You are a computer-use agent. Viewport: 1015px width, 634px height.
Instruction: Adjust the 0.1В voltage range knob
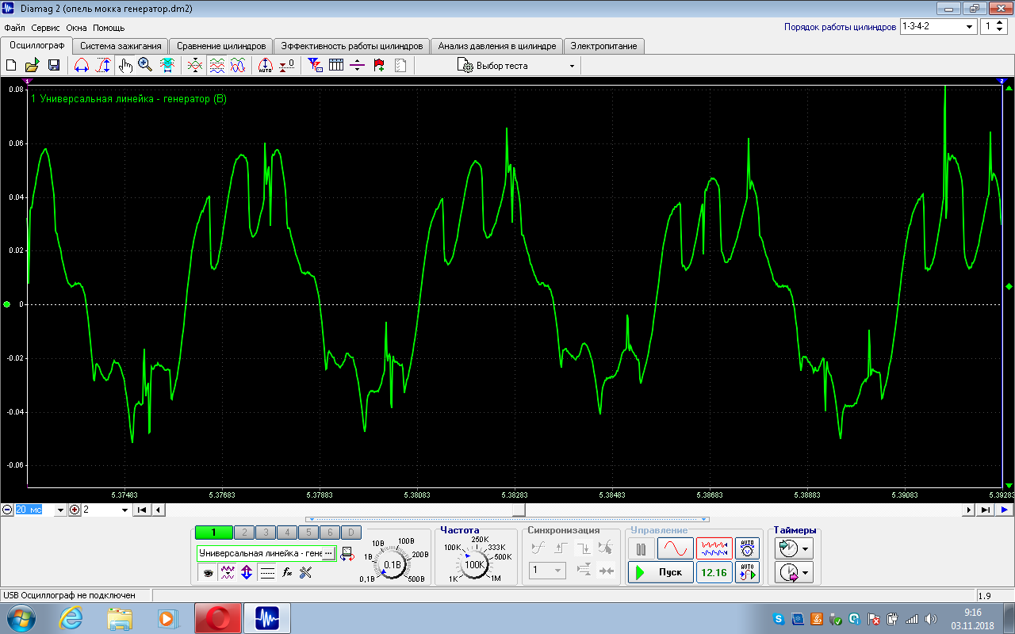pos(393,564)
